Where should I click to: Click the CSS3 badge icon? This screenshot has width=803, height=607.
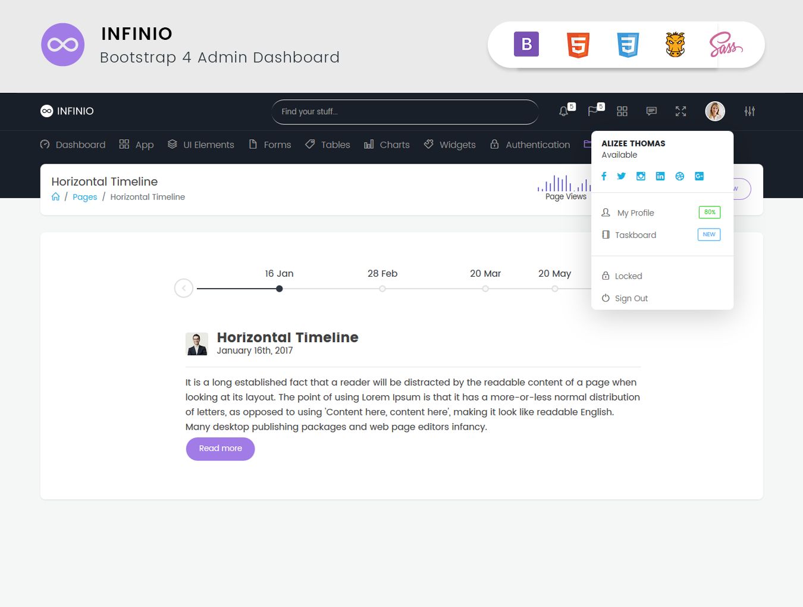tap(628, 45)
